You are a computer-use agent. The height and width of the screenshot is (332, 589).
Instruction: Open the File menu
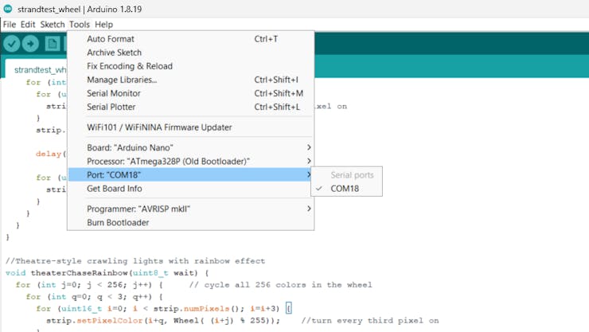[10, 25]
